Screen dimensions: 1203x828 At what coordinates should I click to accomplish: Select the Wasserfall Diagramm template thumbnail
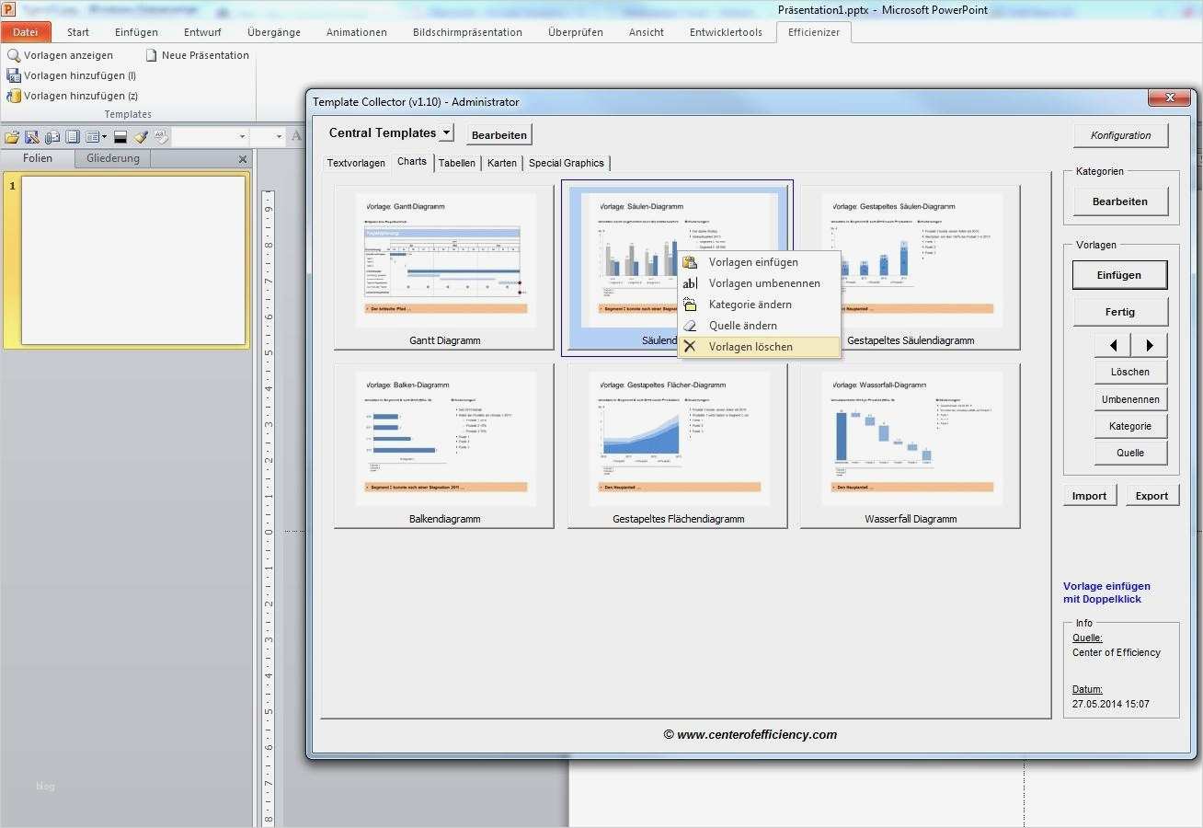pos(910,446)
